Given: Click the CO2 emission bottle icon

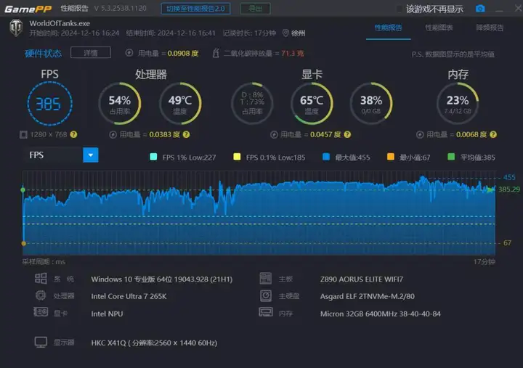Looking at the screenshot, I should coord(216,53).
